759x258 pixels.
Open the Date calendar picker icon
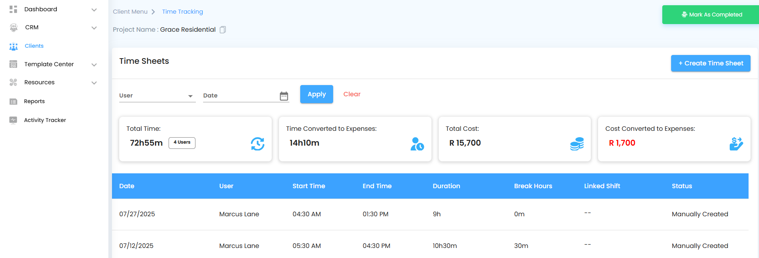click(x=284, y=96)
